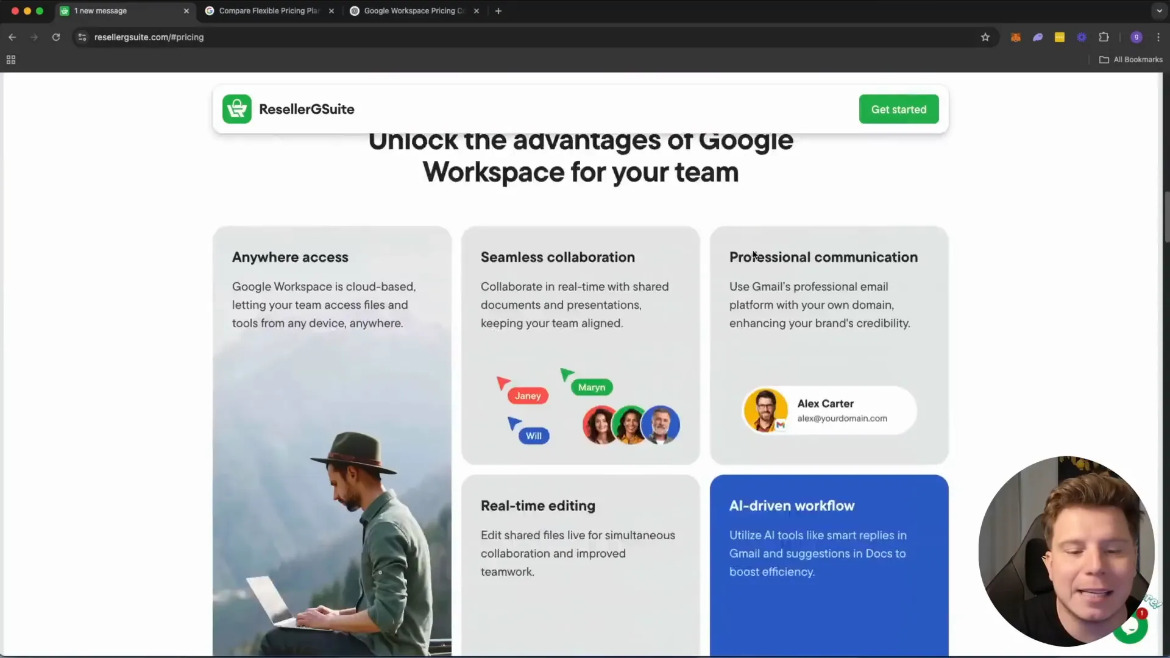Click the "Use Gmail's professional email" description

click(x=820, y=305)
